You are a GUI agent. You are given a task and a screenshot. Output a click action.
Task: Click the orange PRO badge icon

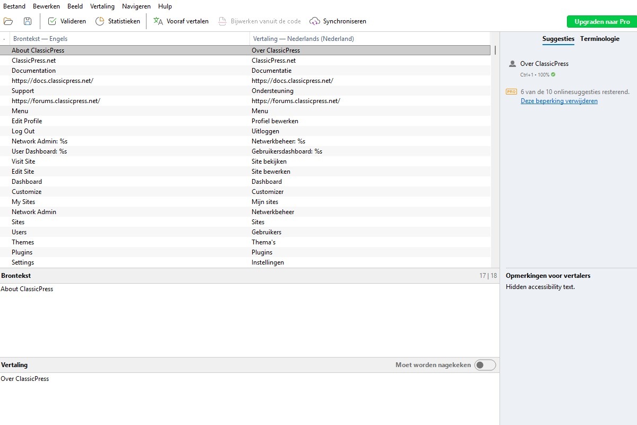pyautogui.click(x=511, y=92)
